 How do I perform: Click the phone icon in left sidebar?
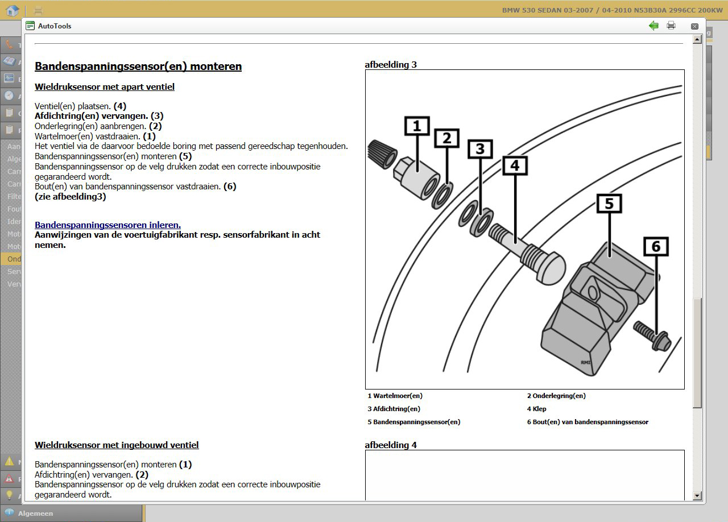pos(10,45)
